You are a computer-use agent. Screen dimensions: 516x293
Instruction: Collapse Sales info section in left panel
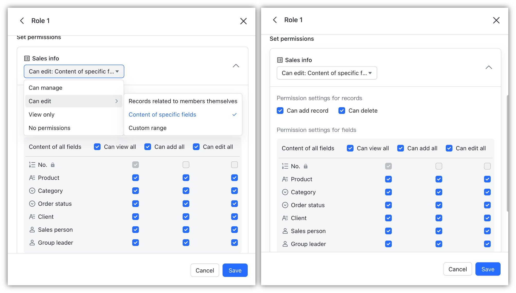pyautogui.click(x=236, y=66)
